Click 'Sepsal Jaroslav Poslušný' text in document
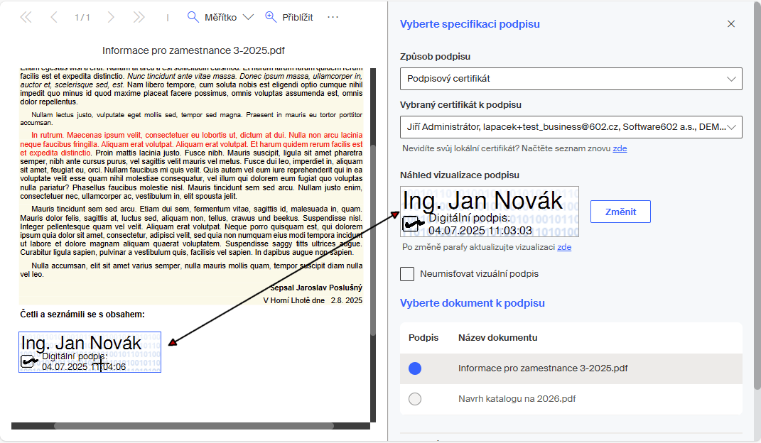Viewport: 761px width, 443px height. 316,288
